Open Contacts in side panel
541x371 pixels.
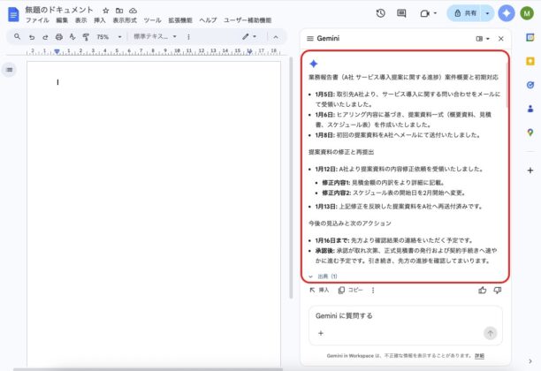530,109
